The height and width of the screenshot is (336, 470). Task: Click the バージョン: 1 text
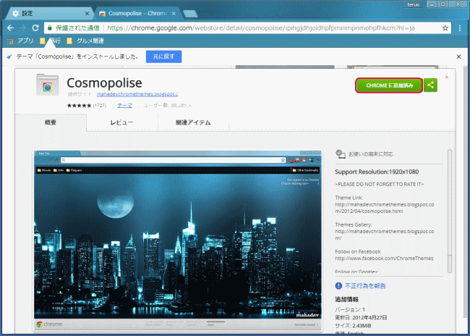(x=350, y=309)
